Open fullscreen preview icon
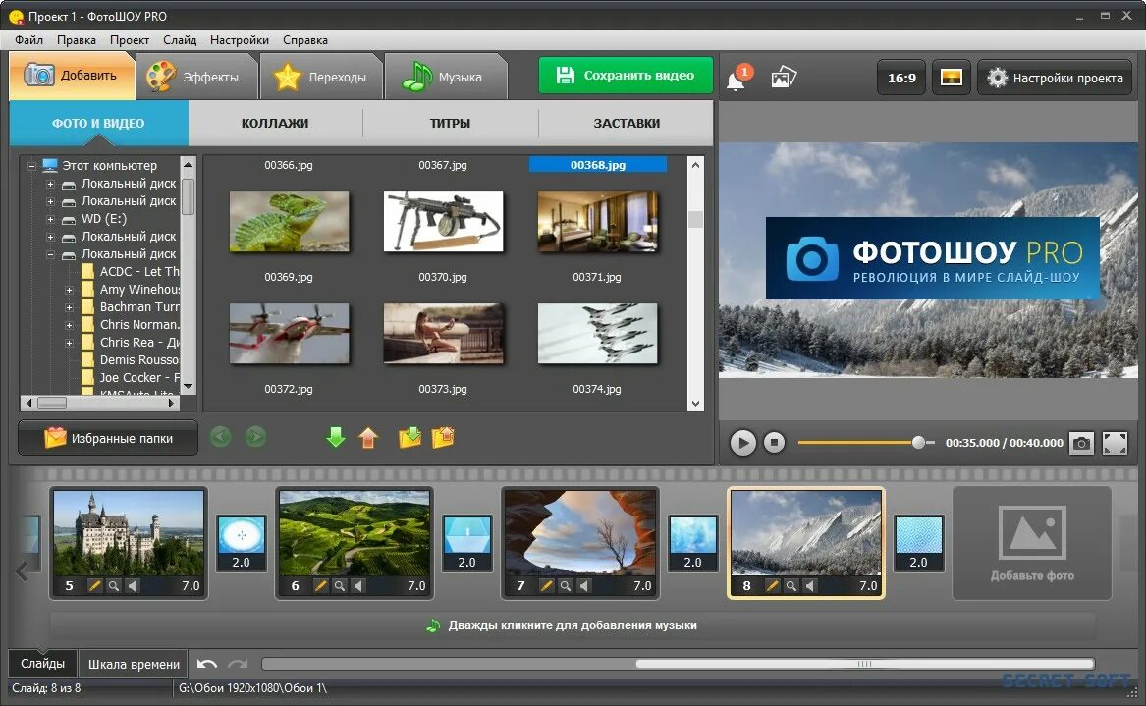1146x706 pixels. click(x=1115, y=443)
